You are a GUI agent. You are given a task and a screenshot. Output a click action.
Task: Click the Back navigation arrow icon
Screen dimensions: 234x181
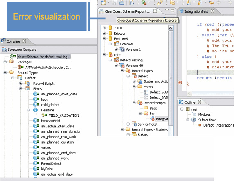(219, 2)
